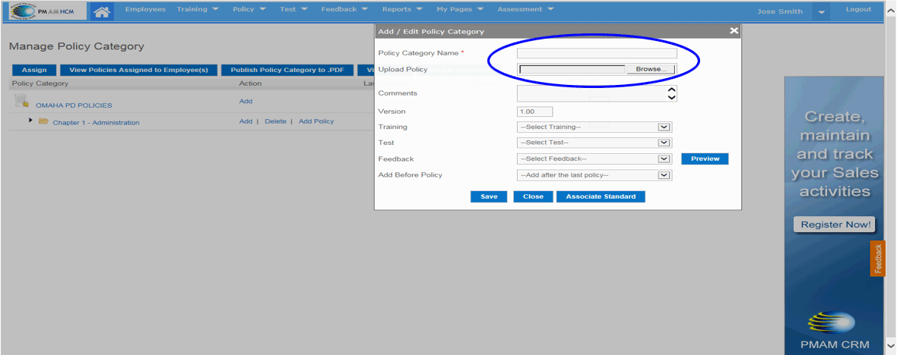The width and height of the screenshot is (897, 355).
Task: Open the user dropdown arrow beside Jose Smith
Action: coord(821,12)
